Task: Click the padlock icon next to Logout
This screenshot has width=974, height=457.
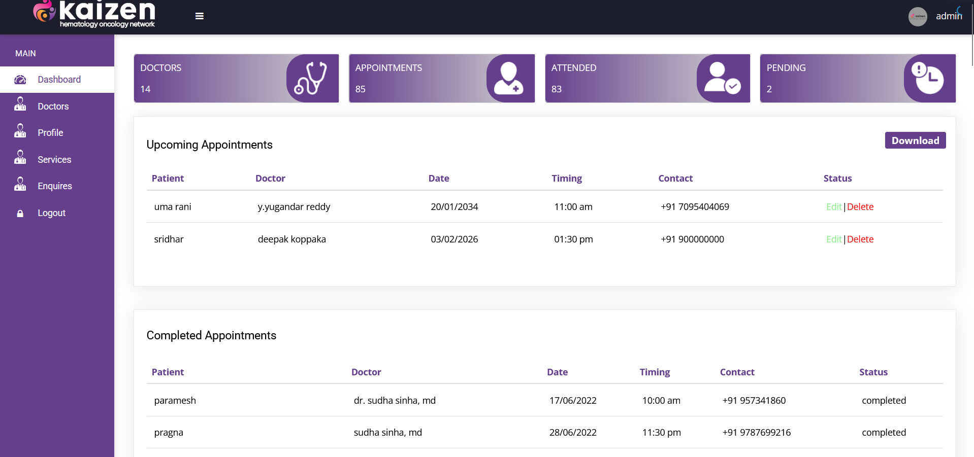Action: click(x=20, y=213)
